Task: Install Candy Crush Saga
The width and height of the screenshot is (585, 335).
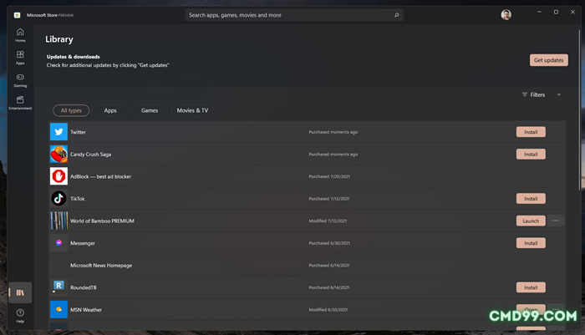Action: tap(531, 154)
